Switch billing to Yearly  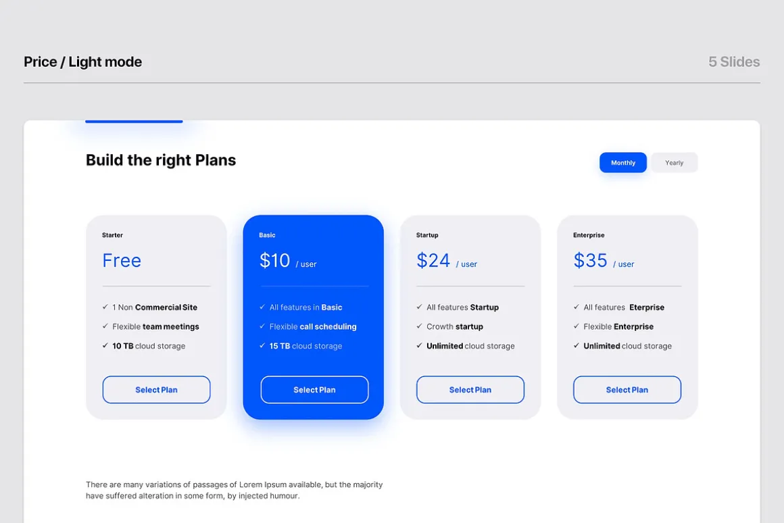click(x=674, y=162)
